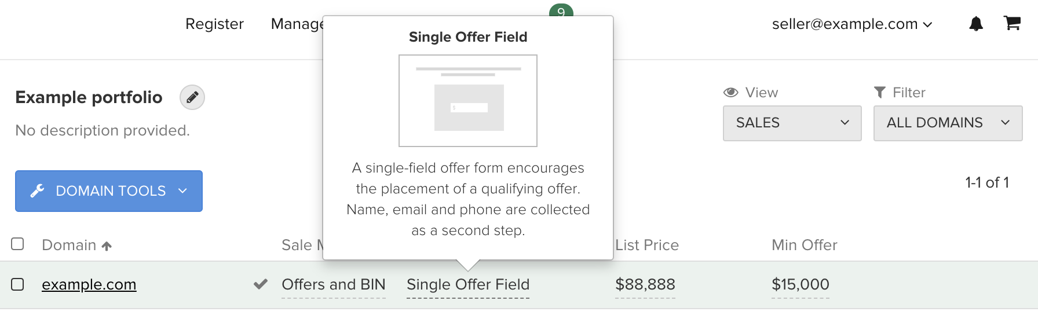Click the green notification badge

click(561, 10)
